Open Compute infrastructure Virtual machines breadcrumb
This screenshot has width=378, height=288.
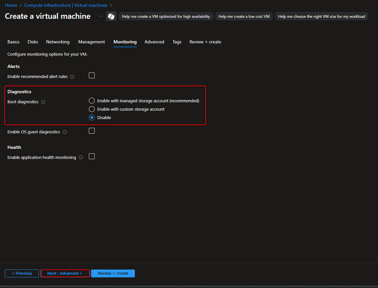(66, 5)
